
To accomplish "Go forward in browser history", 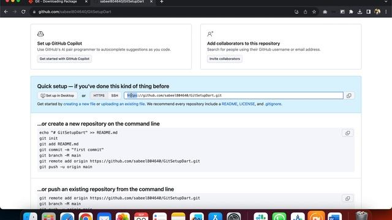I will pos(15,12).
